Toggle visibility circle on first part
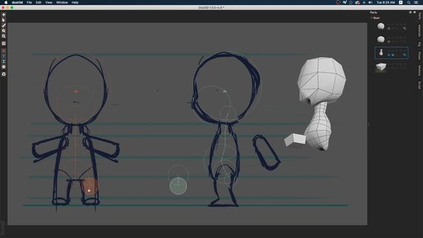The height and width of the screenshot is (238, 423). pos(389,28)
